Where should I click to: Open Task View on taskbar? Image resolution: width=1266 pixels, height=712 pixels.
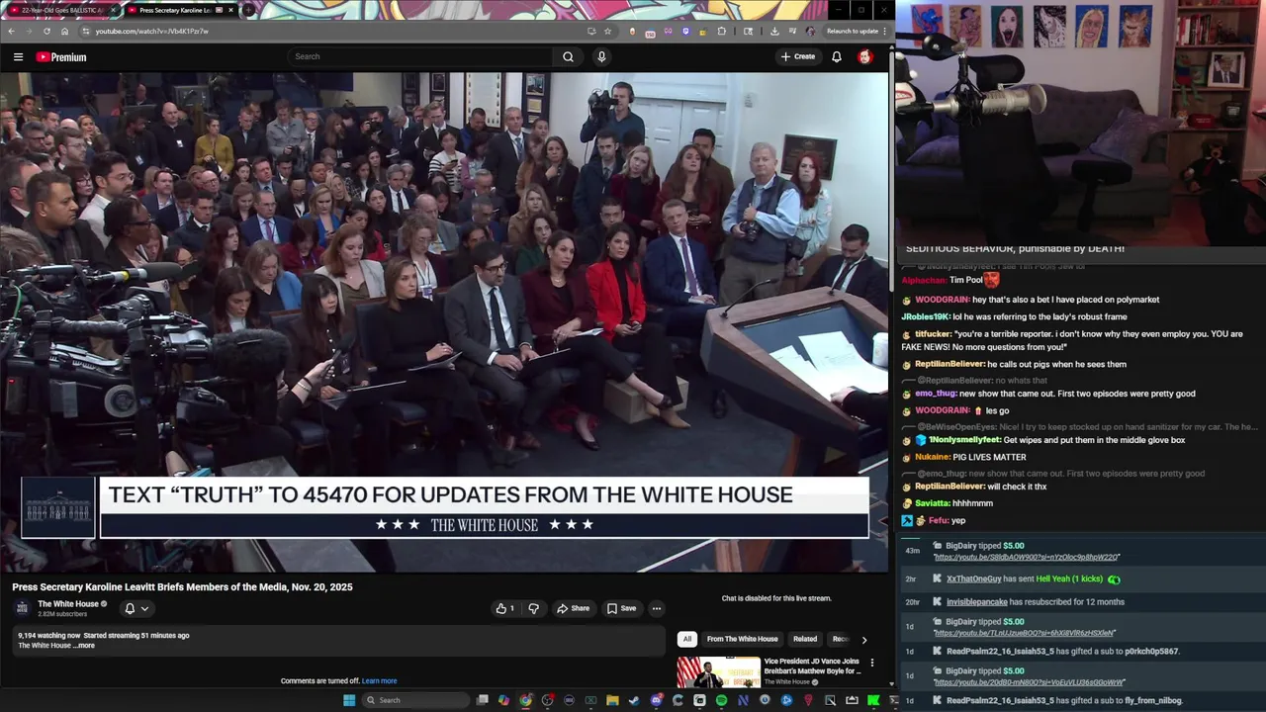pyautogui.click(x=483, y=700)
